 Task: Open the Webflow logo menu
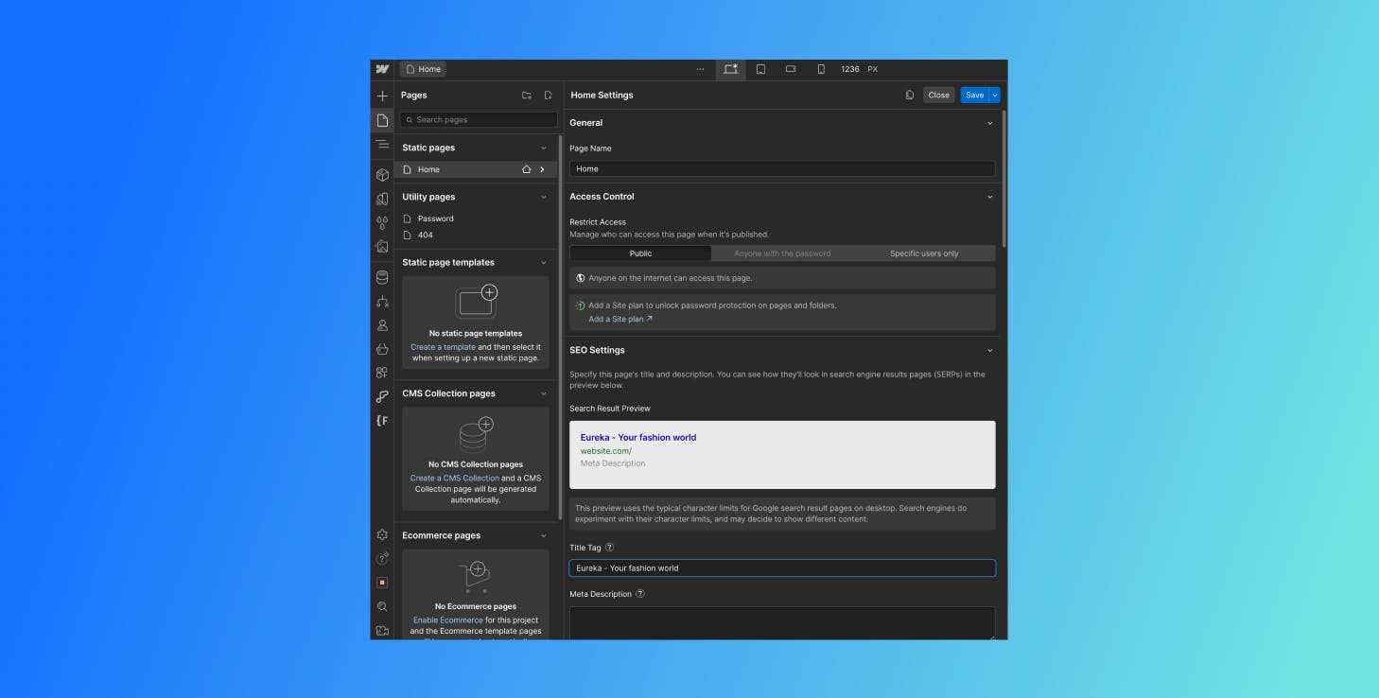[x=382, y=69]
